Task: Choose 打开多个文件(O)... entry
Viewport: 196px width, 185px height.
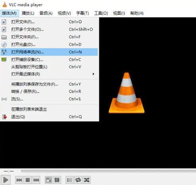Action: click(49, 30)
